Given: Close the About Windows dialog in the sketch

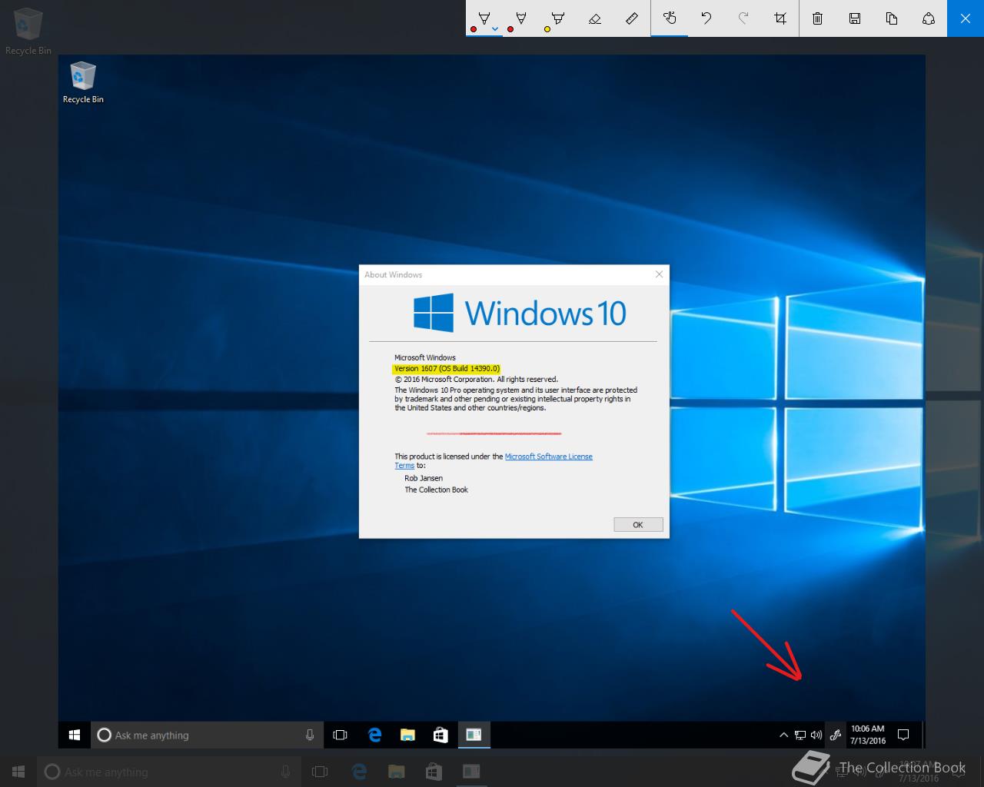Looking at the screenshot, I should coord(659,274).
